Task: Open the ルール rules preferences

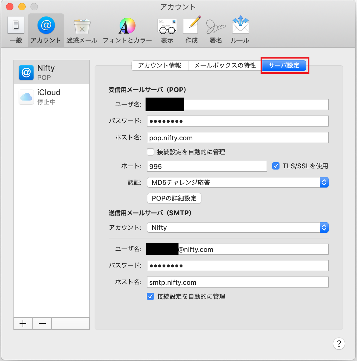Action: [240, 30]
